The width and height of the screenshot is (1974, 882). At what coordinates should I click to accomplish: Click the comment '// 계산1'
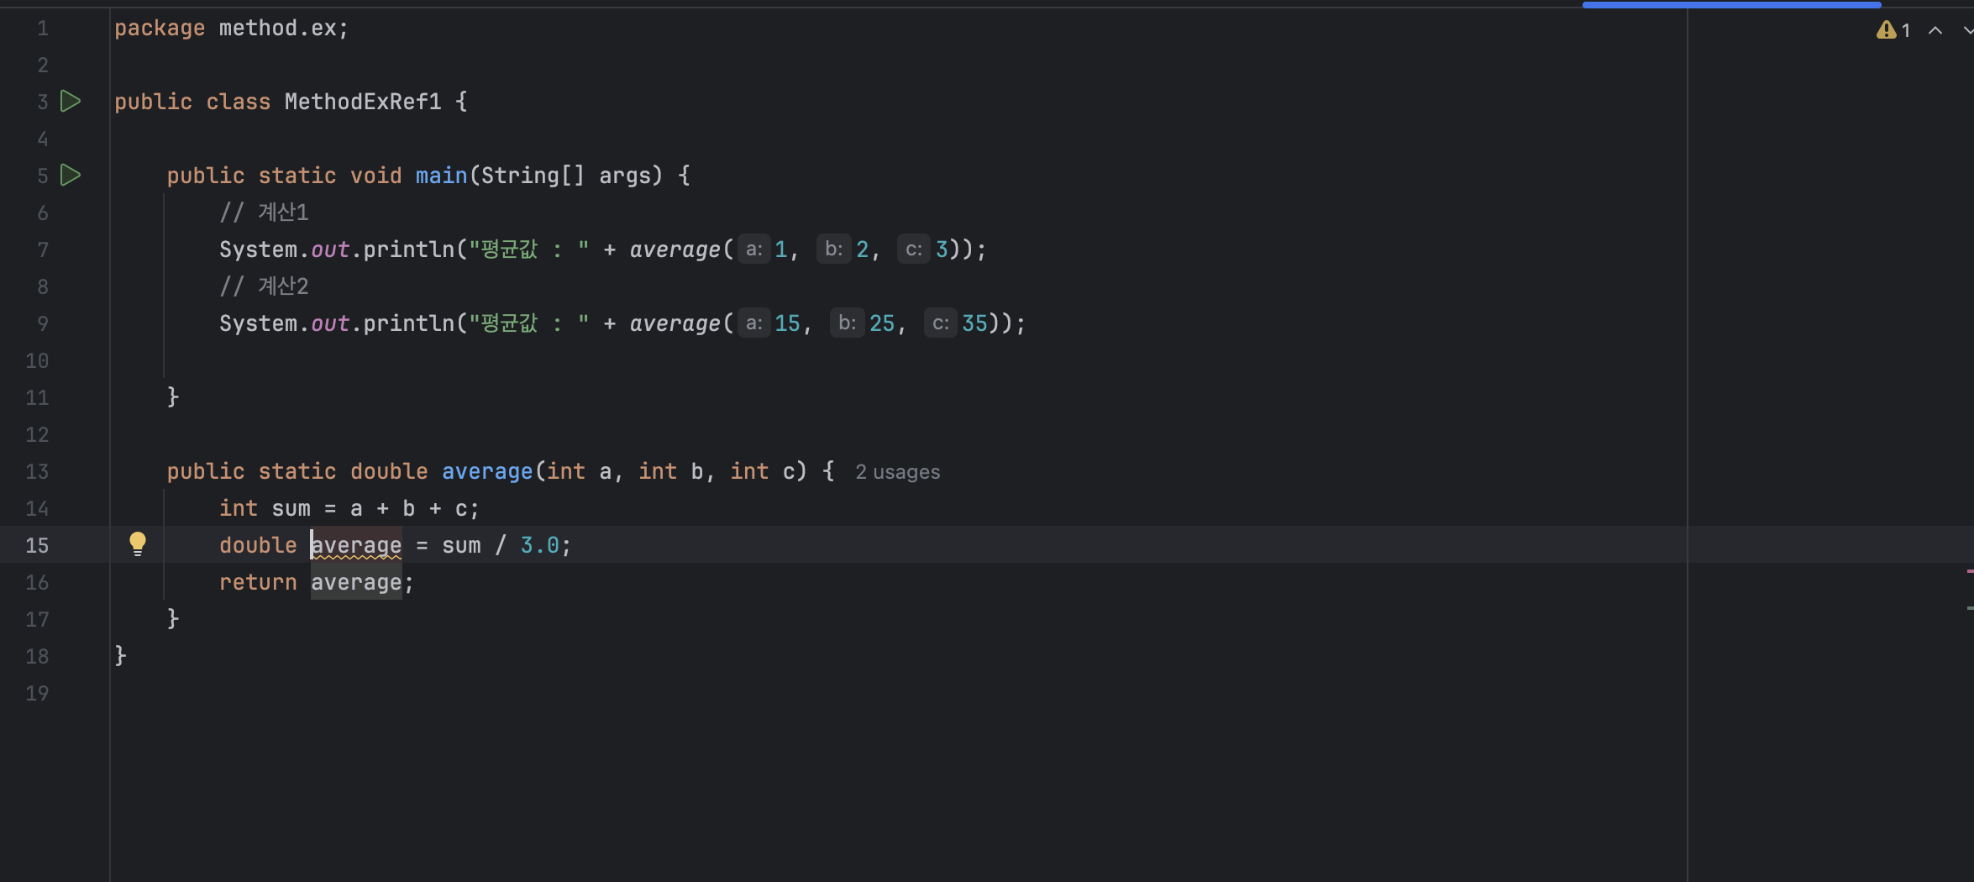tap(264, 213)
